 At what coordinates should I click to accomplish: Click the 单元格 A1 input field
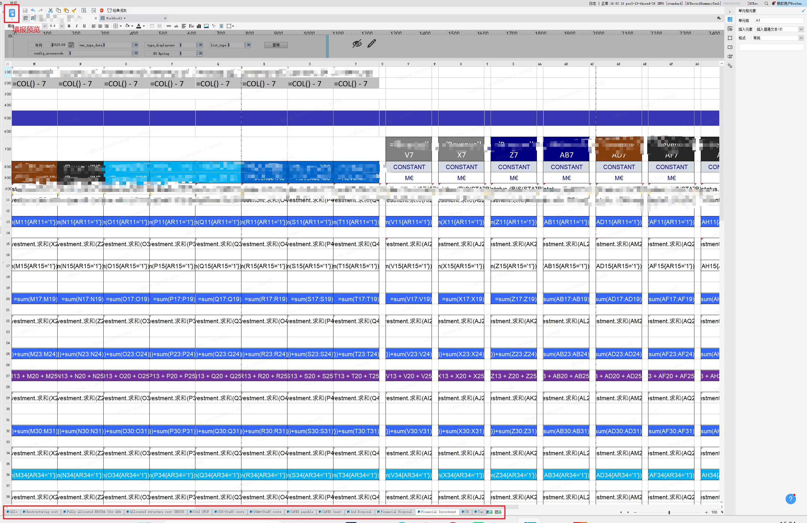point(779,20)
